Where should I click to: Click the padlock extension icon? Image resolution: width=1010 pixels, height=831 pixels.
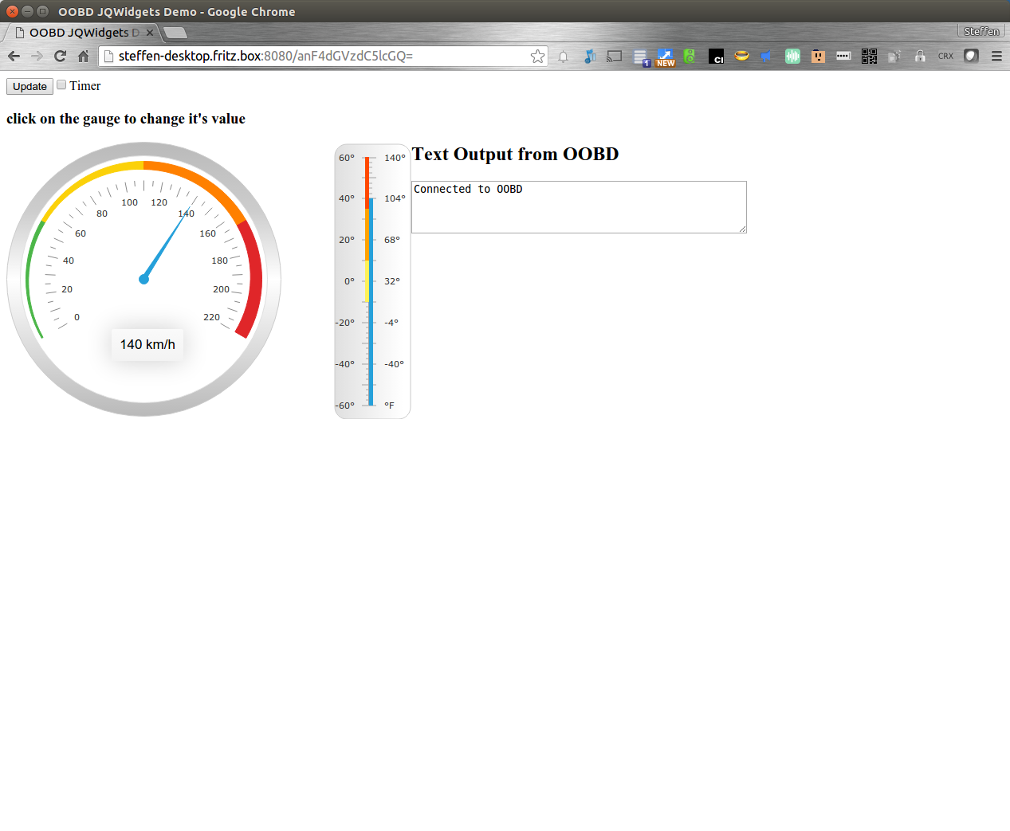click(x=920, y=56)
